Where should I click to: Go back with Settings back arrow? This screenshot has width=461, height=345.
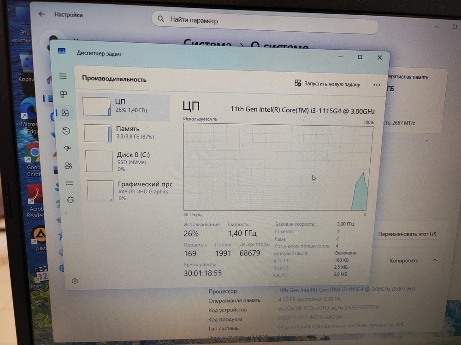[x=42, y=14]
